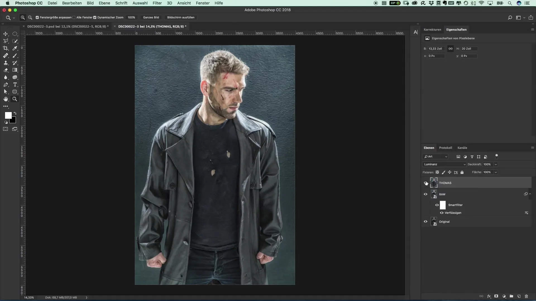Open the layer styles fx menu

pos(489,296)
